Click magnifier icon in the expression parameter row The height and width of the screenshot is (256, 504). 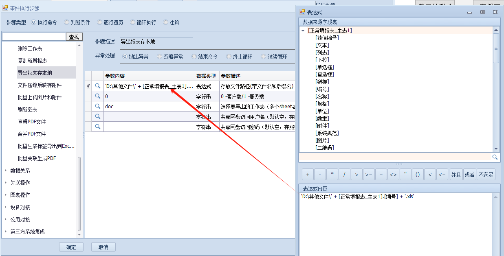[97, 86]
